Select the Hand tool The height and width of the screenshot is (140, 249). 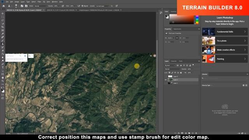[x=3, y=77]
